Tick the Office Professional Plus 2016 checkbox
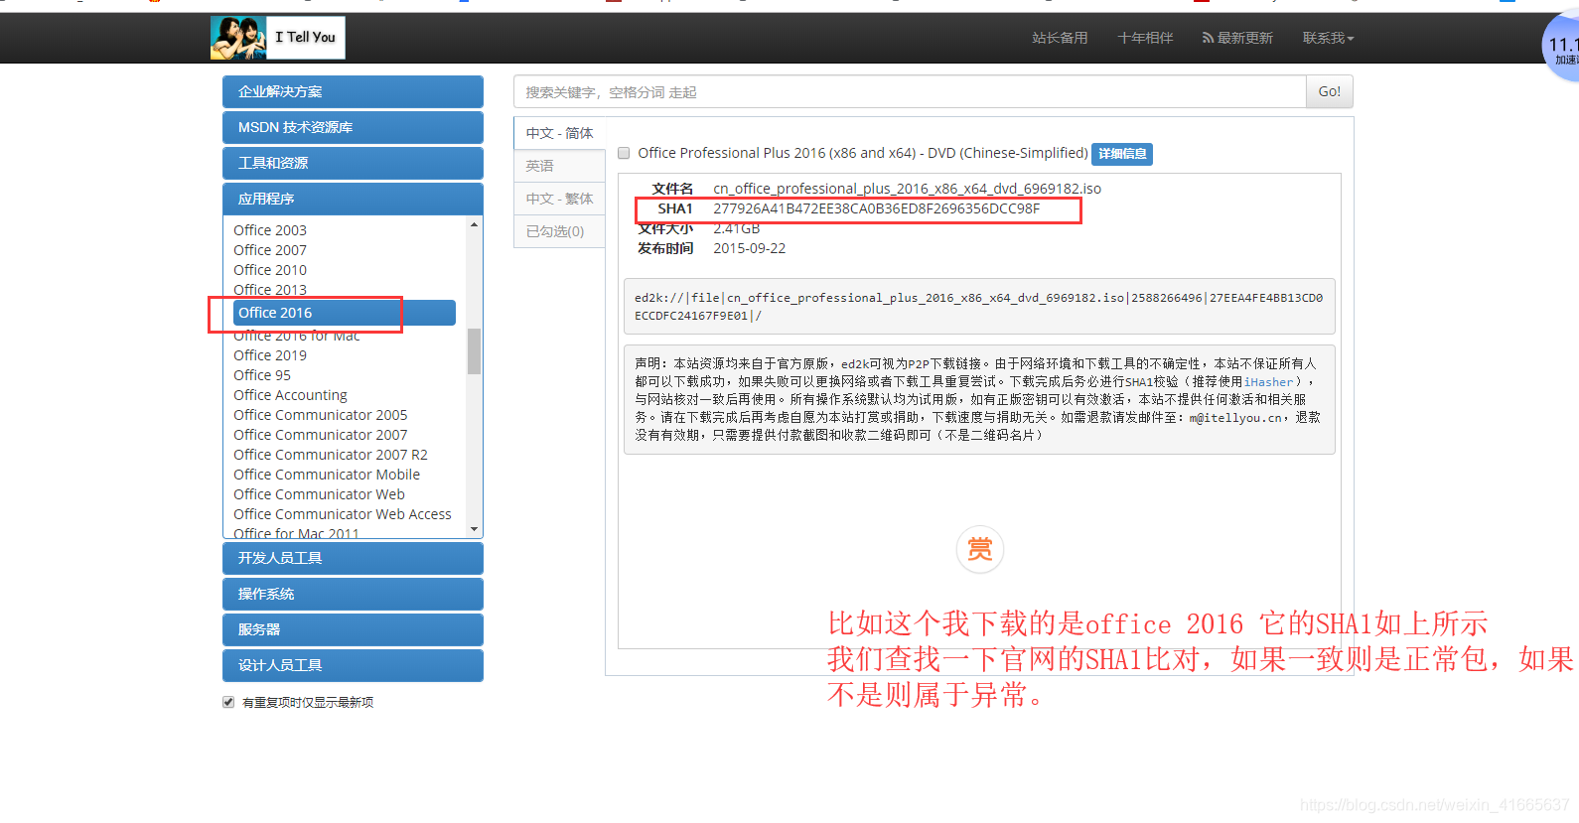 click(624, 153)
